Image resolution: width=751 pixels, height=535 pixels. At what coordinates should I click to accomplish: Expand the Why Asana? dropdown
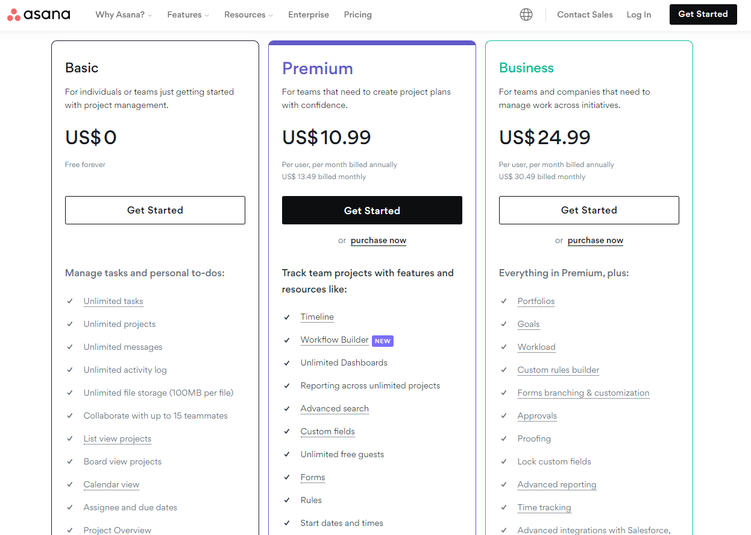click(x=124, y=14)
